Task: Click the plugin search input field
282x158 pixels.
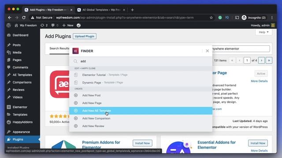Action: [241, 49]
